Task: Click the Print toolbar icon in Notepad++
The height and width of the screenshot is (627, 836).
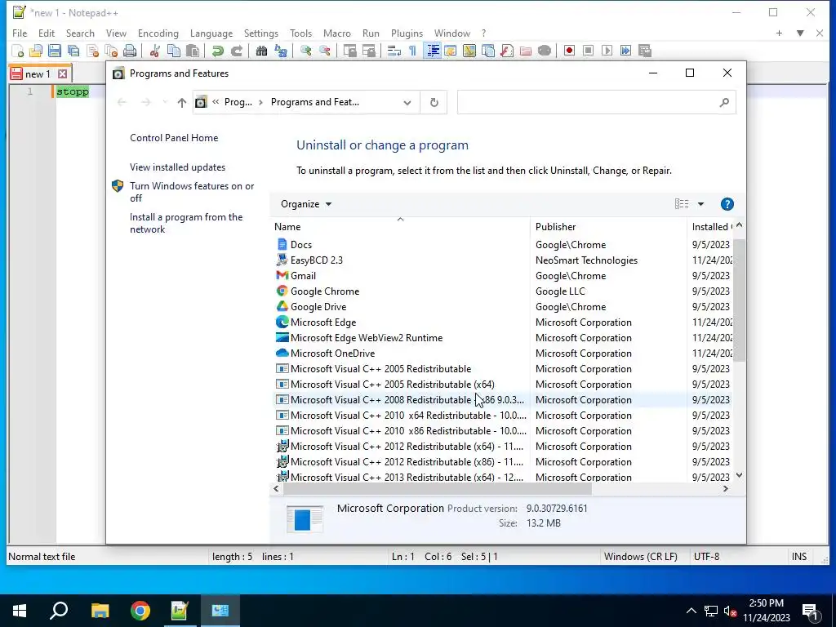Action: click(x=130, y=51)
